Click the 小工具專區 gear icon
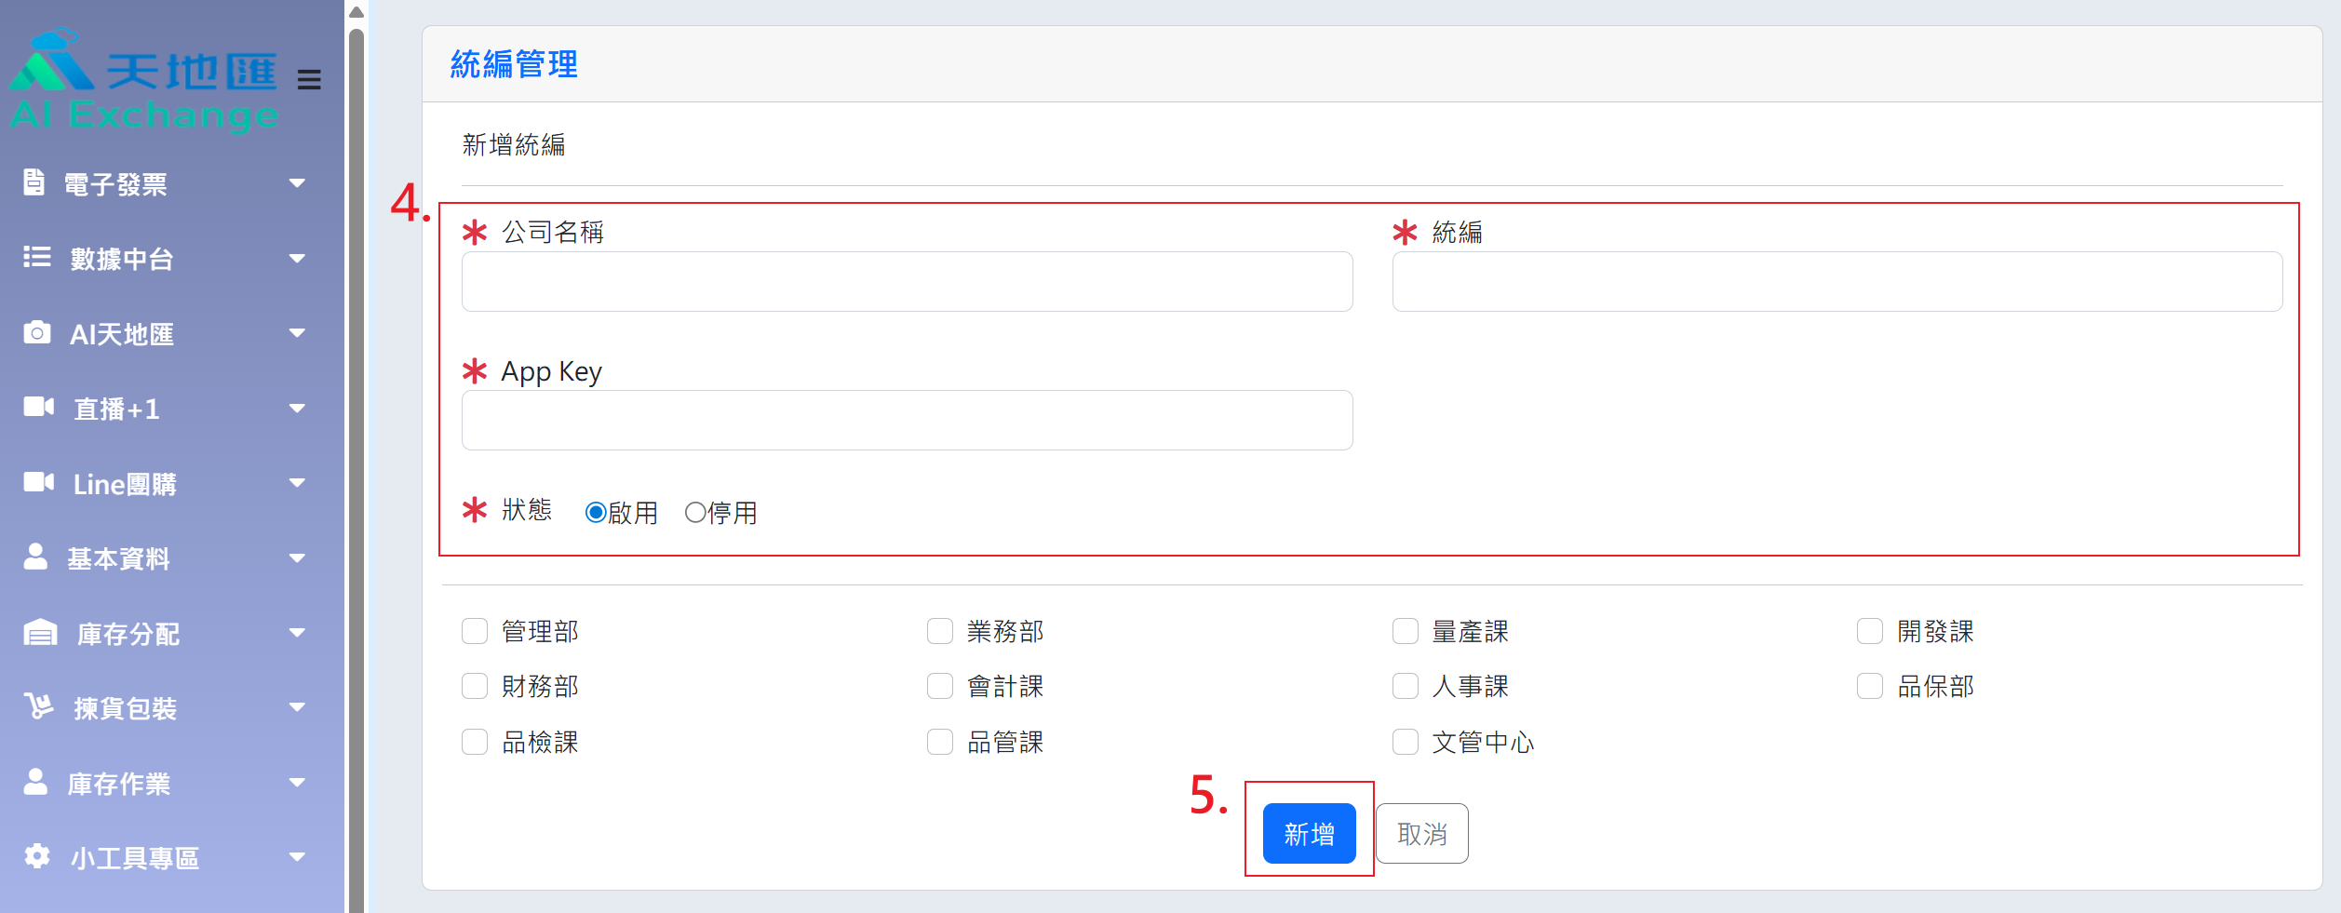2341x913 pixels. pos(37,856)
